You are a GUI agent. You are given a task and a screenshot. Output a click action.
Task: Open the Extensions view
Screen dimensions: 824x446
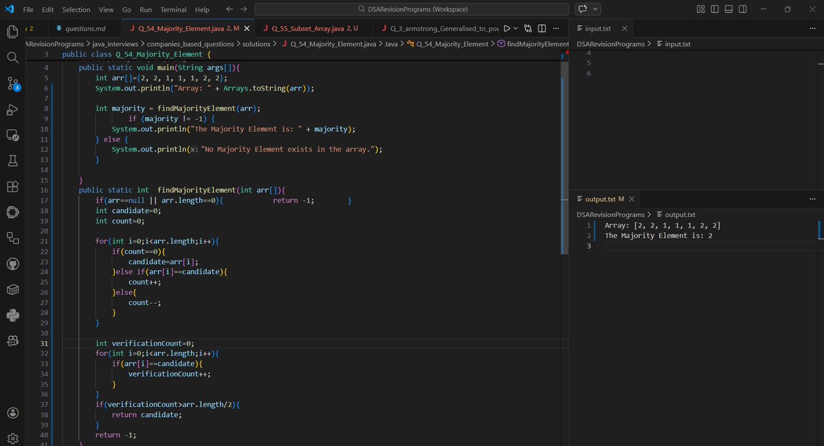point(12,186)
